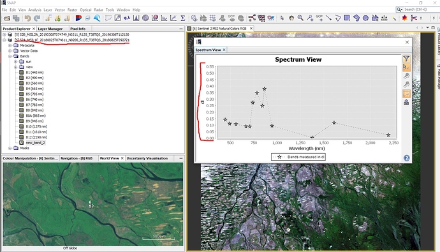Activate the hand Panning tool
This screenshot has width=440, height=252.
click(291, 19)
